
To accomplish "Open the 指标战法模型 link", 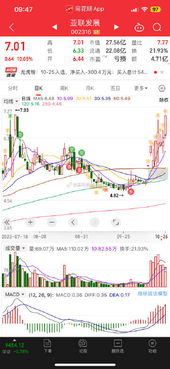I will click(x=153, y=294).
